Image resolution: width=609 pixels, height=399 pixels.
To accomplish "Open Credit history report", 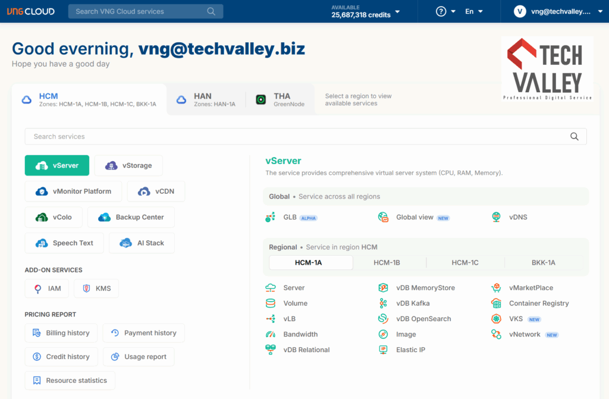I will (61, 357).
